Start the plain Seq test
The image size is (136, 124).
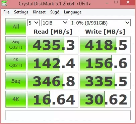(16, 81)
